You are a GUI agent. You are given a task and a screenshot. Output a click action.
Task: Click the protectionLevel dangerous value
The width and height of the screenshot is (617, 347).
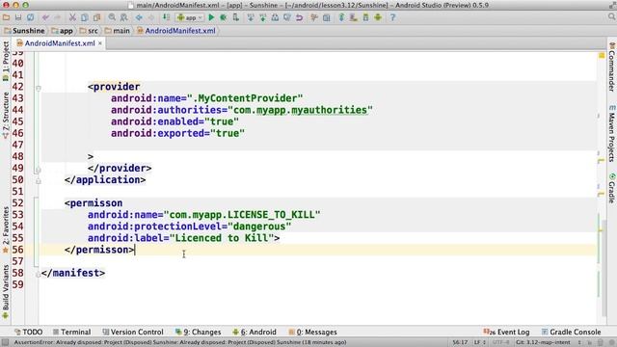pos(259,227)
